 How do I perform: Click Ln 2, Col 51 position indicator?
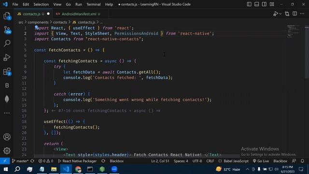[160, 161]
